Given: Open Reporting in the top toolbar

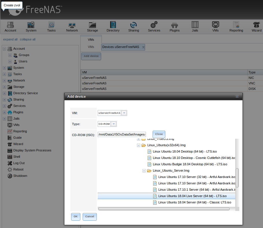Looking at the screenshot, I should [x=236, y=27].
